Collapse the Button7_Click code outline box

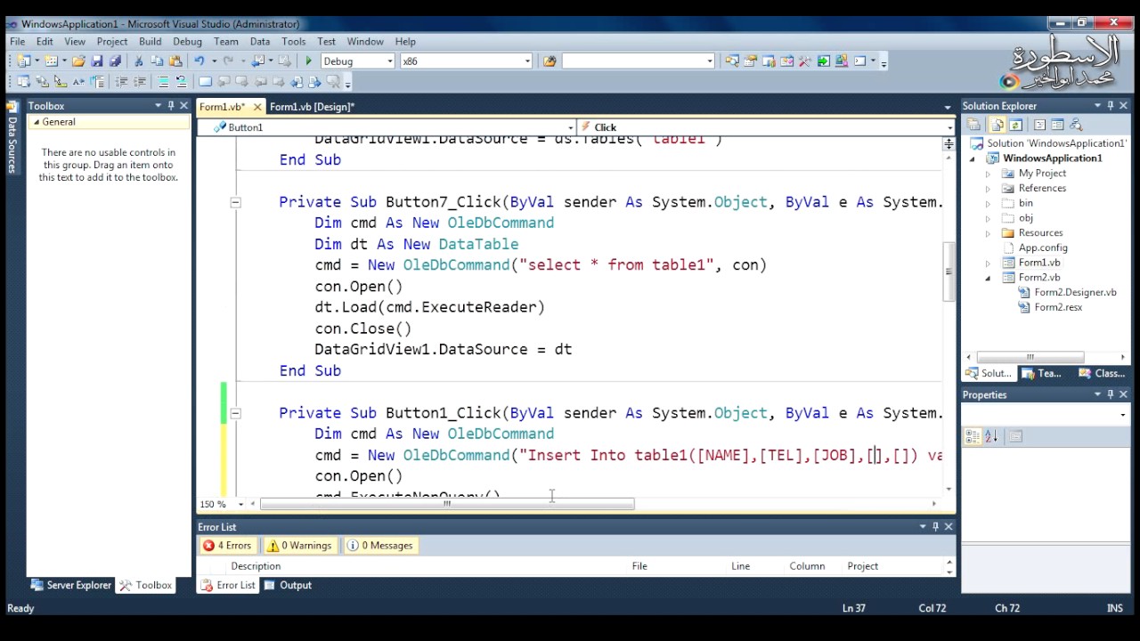click(x=235, y=203)
